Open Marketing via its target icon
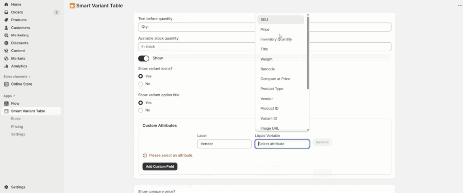This screenshot has height=193, width=463. point(6,35)
